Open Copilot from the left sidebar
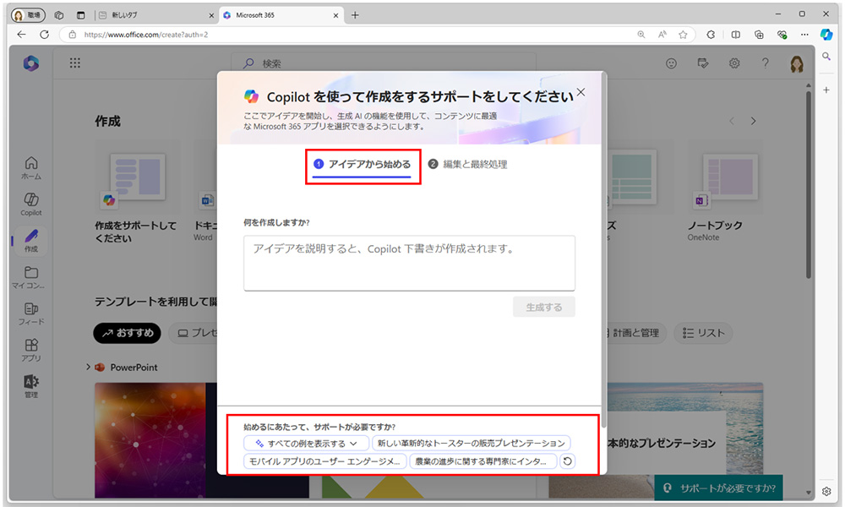 (x=31, y=204)
